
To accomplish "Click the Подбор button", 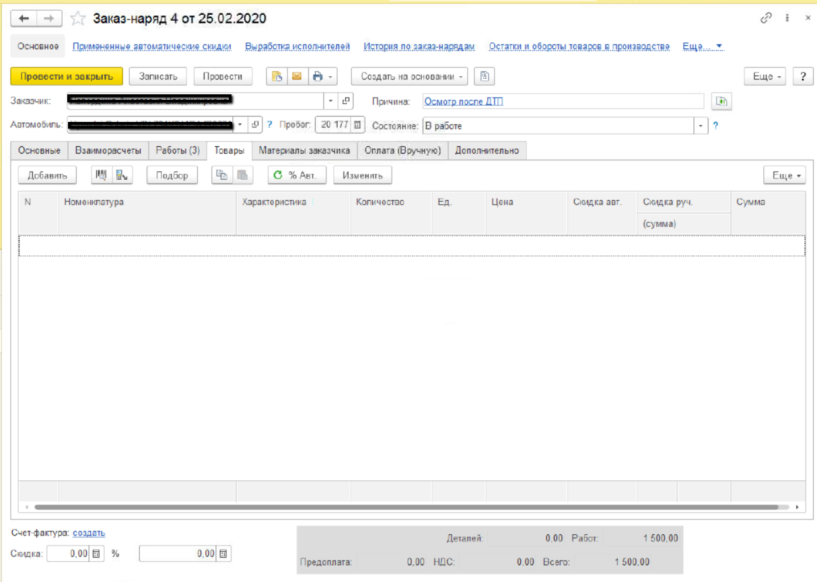I will tap(172, 175).
